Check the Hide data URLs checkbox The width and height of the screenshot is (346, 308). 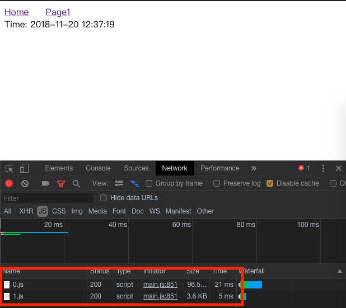104,198
